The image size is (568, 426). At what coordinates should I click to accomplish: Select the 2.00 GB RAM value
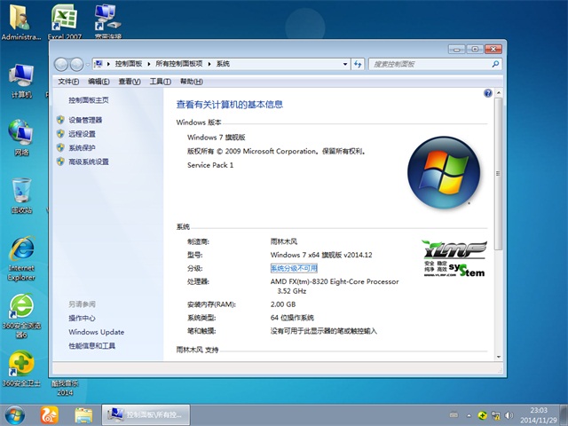tap(283, 304)
